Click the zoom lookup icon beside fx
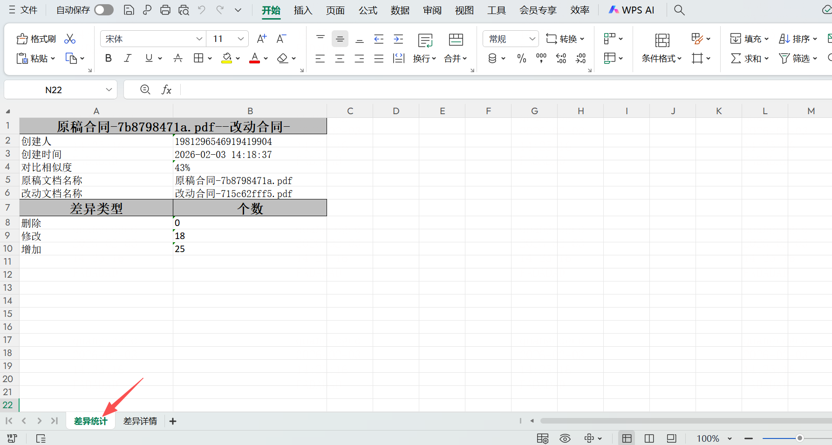The width and height of the screenshot is (832, 445). (145, 89)
